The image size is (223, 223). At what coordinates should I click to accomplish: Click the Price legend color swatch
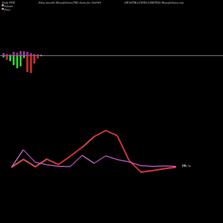click(x=3, y=9)
